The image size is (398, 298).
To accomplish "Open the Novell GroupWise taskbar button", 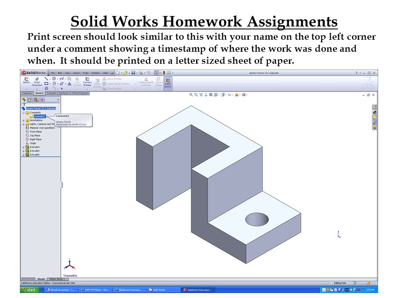I will [x=61, y=290].
